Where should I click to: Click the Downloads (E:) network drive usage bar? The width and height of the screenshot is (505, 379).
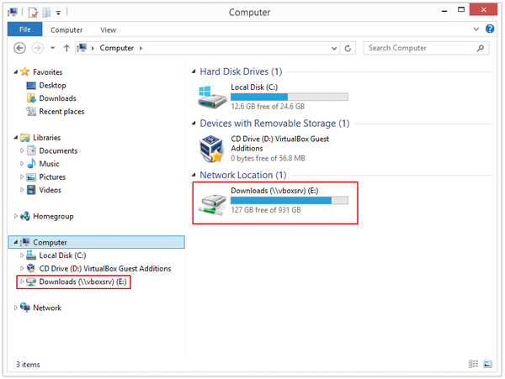point(290,201)
